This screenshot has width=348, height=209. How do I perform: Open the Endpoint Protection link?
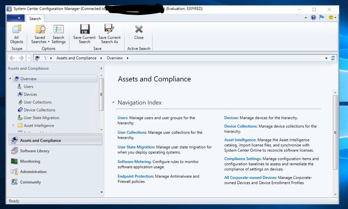136,176
